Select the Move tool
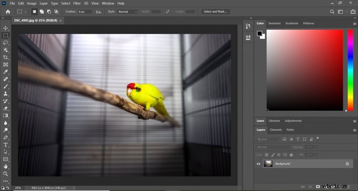The width and height of the screenshot is (358, 191). (6, 28)
